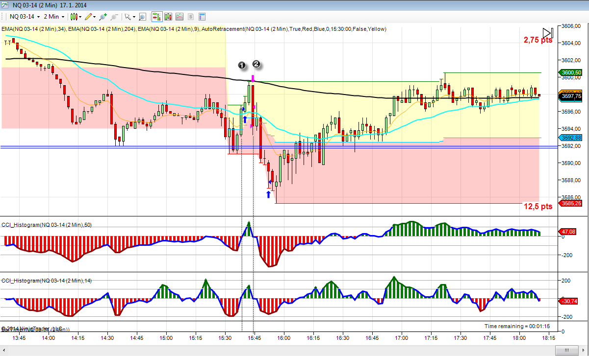Click the zoom in icon
The image size is (589, 356).
tap(103, 17)
